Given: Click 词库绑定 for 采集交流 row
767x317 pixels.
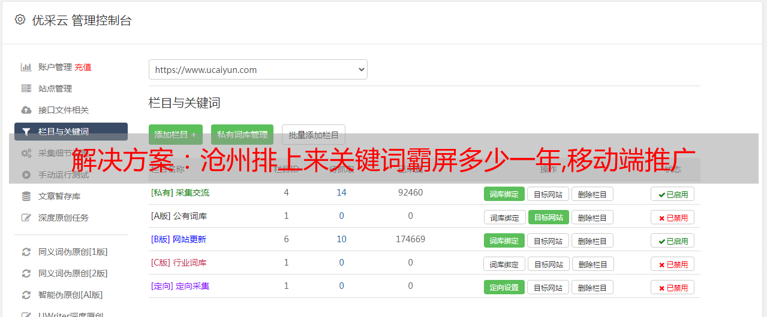Looking at the screenshot, I should [504, 194].
